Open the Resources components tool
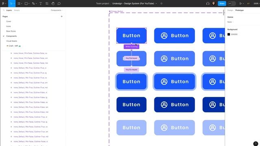The height and width of the screenshot is (146, 260). pos(47,4)
